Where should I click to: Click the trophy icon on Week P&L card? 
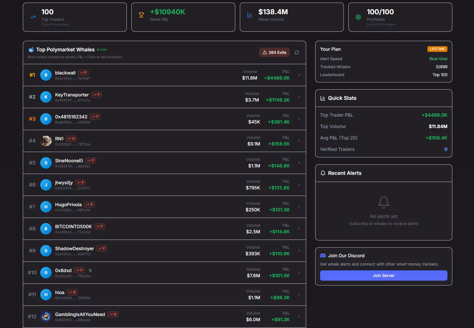pyautogui.click(x=141, y=15)
